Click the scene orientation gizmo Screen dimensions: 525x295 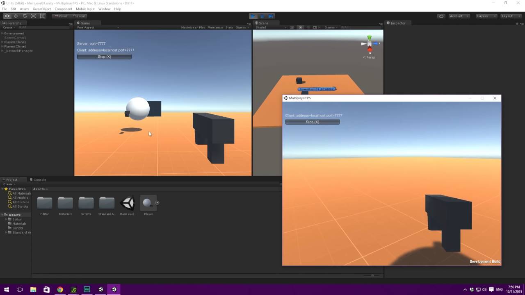370,44
